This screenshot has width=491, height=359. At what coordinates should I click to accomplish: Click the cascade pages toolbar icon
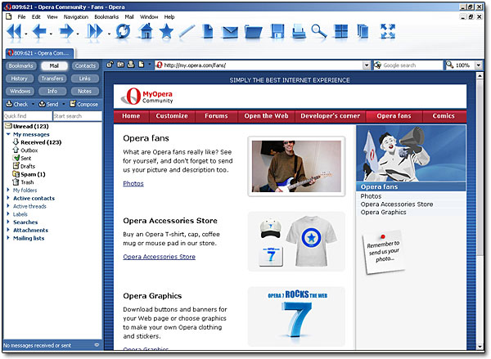363,32
